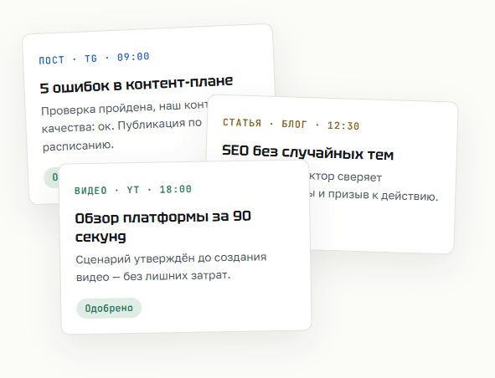Click the 'Одобрено' badge on video card
Screen dimensions: 495x378
coord(109,308)
